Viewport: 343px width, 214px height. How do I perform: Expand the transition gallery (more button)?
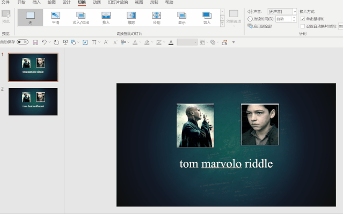(222, 24)
